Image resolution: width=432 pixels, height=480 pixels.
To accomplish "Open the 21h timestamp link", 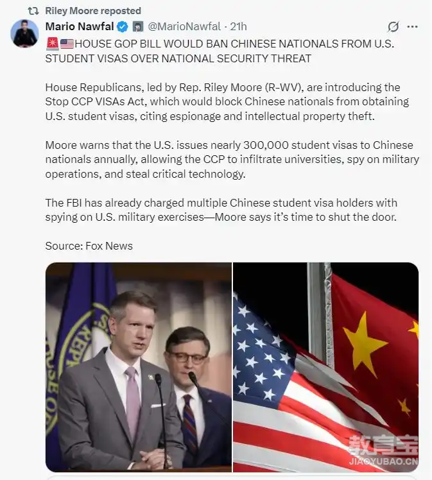I will (238, 27).
